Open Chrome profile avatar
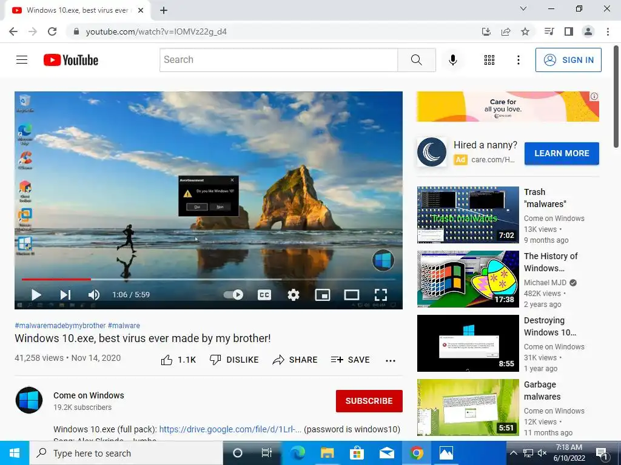 588,31
